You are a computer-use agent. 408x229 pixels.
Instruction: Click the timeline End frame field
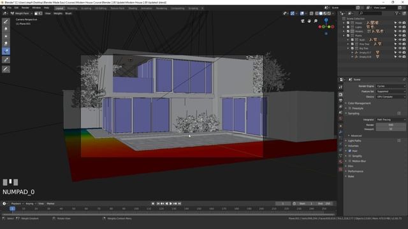(x=324, y=204)
